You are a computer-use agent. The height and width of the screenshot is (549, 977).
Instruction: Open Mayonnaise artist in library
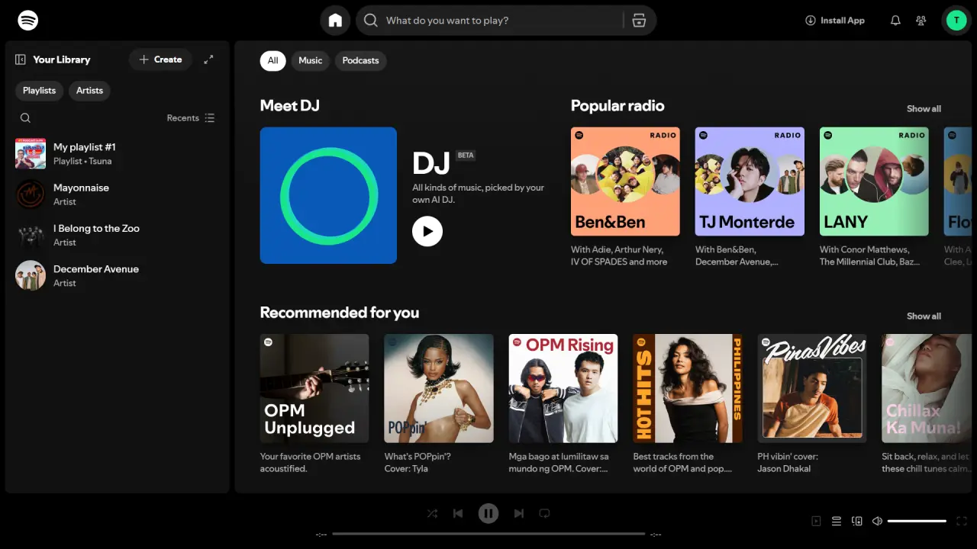[118, 194]
